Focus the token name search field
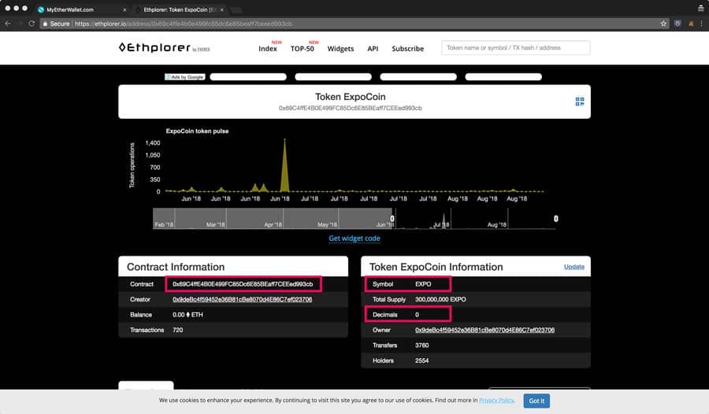Viewport: 709px width, 414px height. [x=515, y=47]
